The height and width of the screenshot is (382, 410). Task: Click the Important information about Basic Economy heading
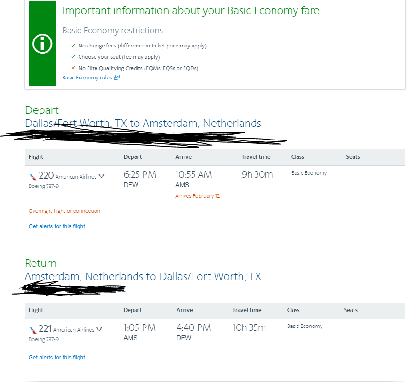point(191,11)
